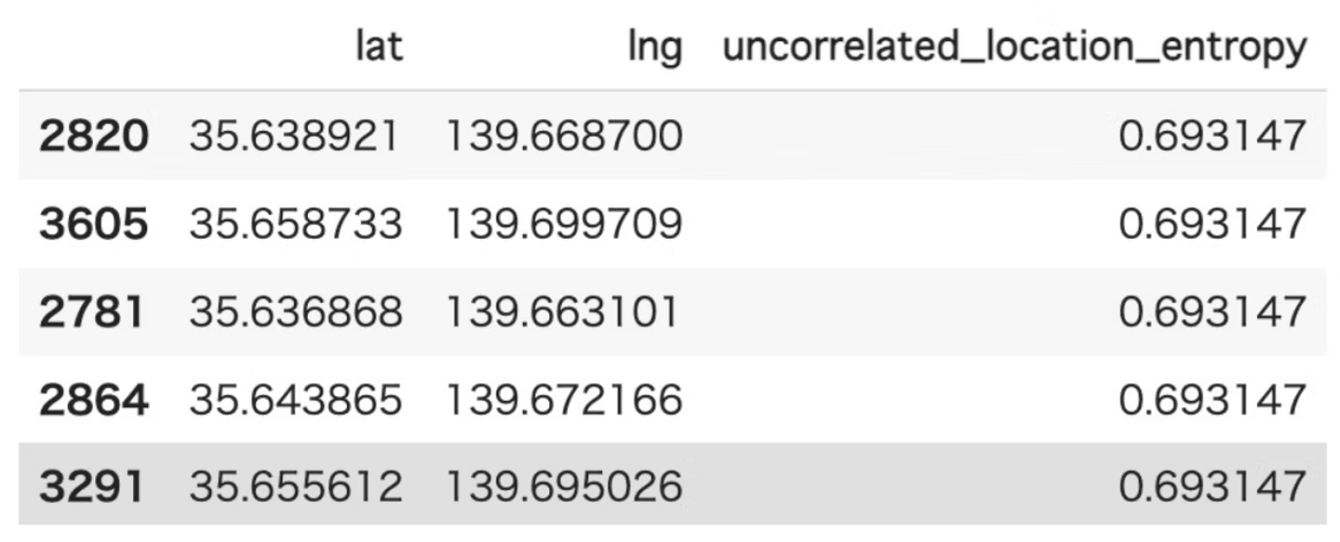This screenshot has height=542, width=1340.
Task: Click longitude cell 139.672166
Action: 564,400
